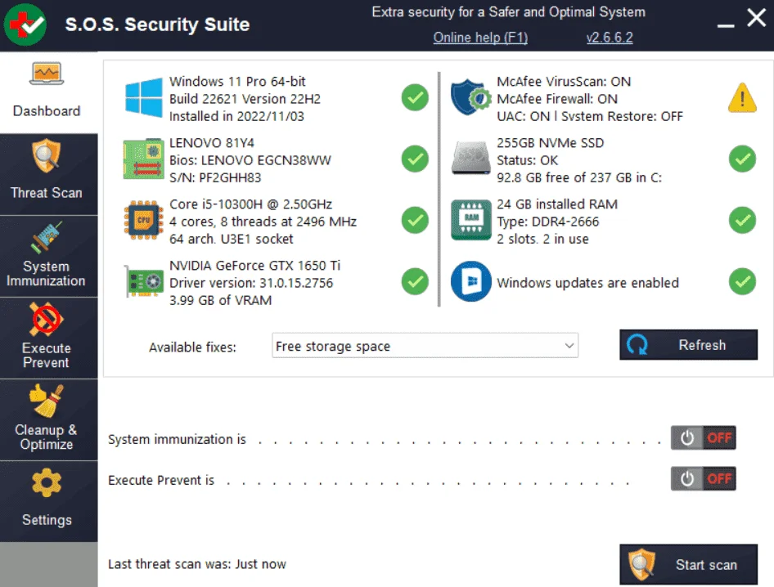Click the green check next to 255GB NVMe SSD
774x587 pixels.
tap(742, 159)
